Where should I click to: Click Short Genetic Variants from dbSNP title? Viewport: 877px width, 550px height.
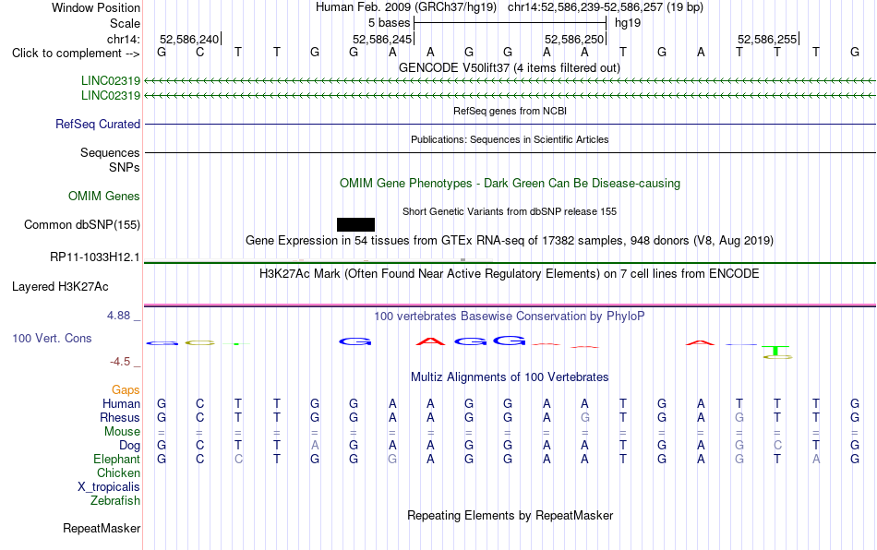tap(510, 211)
